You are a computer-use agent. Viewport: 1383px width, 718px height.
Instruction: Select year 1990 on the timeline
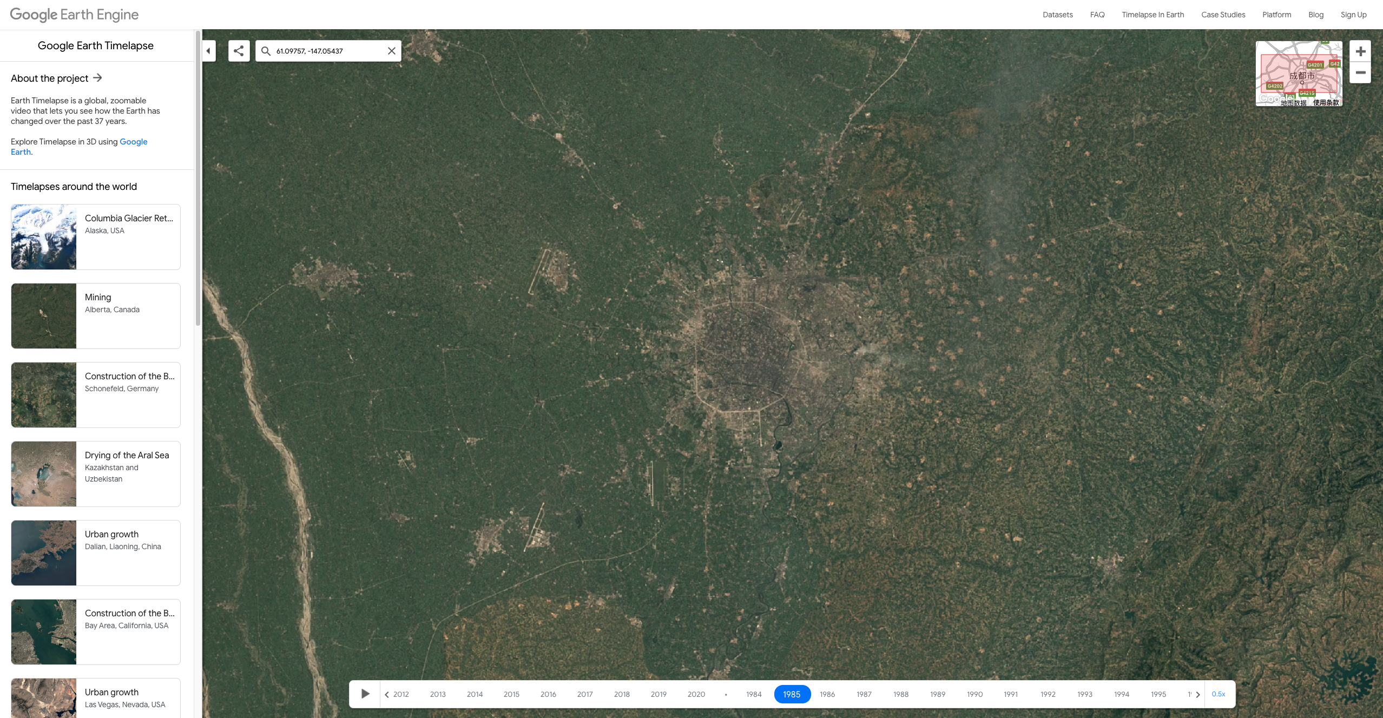point(974,694)
